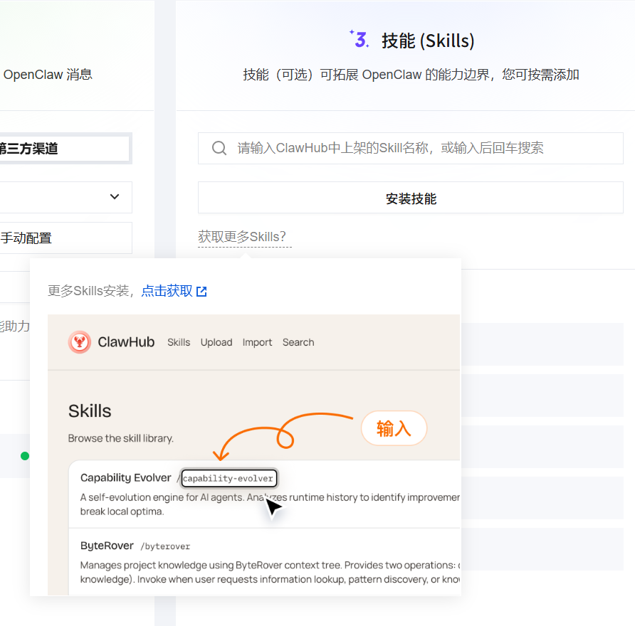Click the green status dot indicator
This screenshot has width=635, height=626.
25,456
